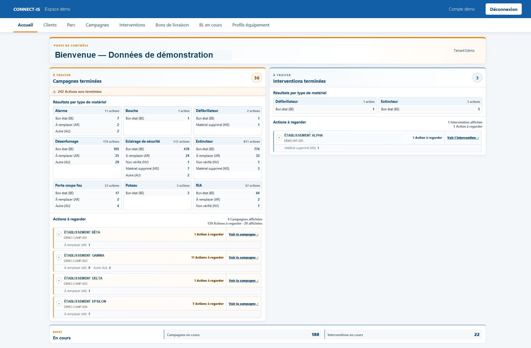Open Profils équipement tab
Screen dimensions: 531x348
[251, 25]
